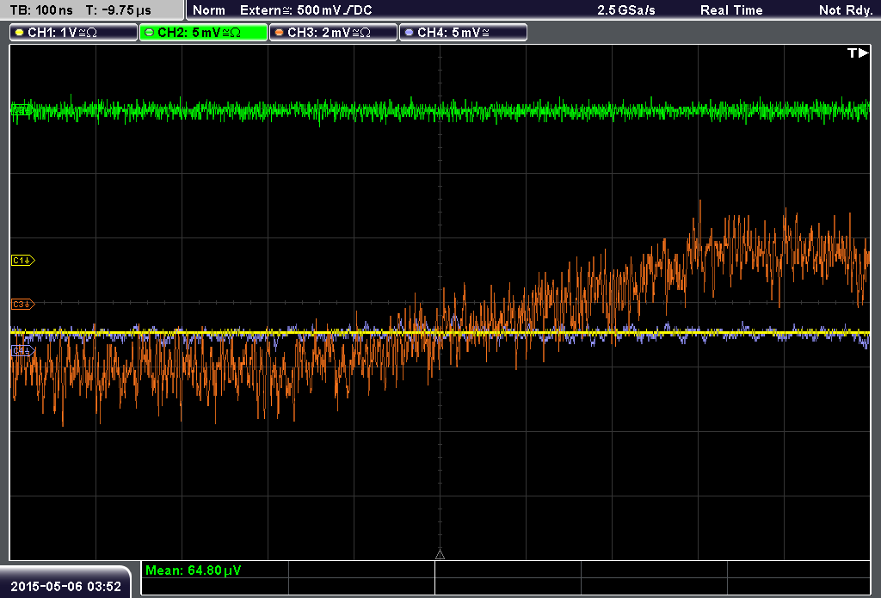The width and height of the screenshot is (881, 598).
Task: Select the CH1: 1V channel tab
Action: 74,33
